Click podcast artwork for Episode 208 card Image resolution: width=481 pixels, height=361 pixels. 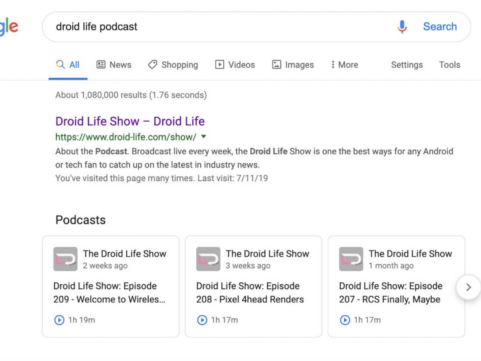click(208, 259)
